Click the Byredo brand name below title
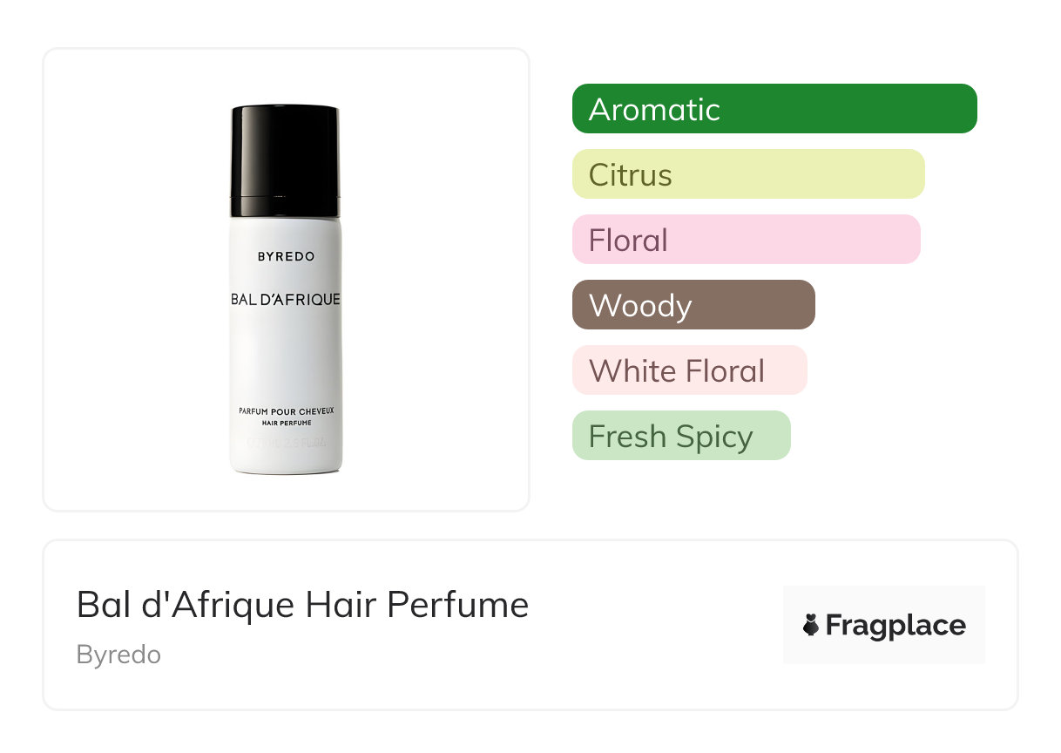1061x753 pixels. coord(118,655)
